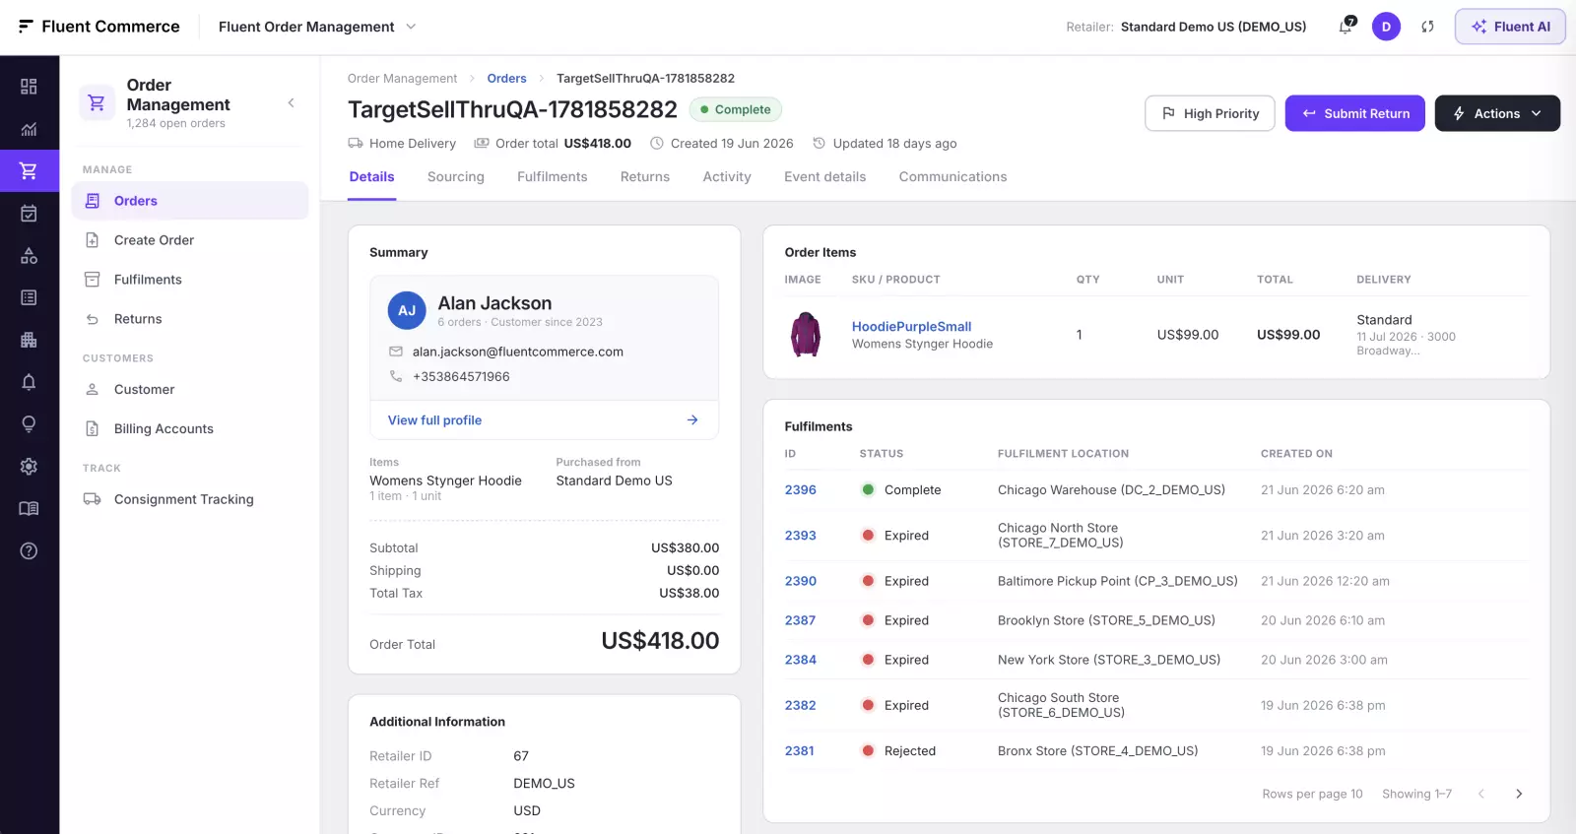Open the dashboard grid icon in left rail
The image size is (1576, 834).
(29, 87)
